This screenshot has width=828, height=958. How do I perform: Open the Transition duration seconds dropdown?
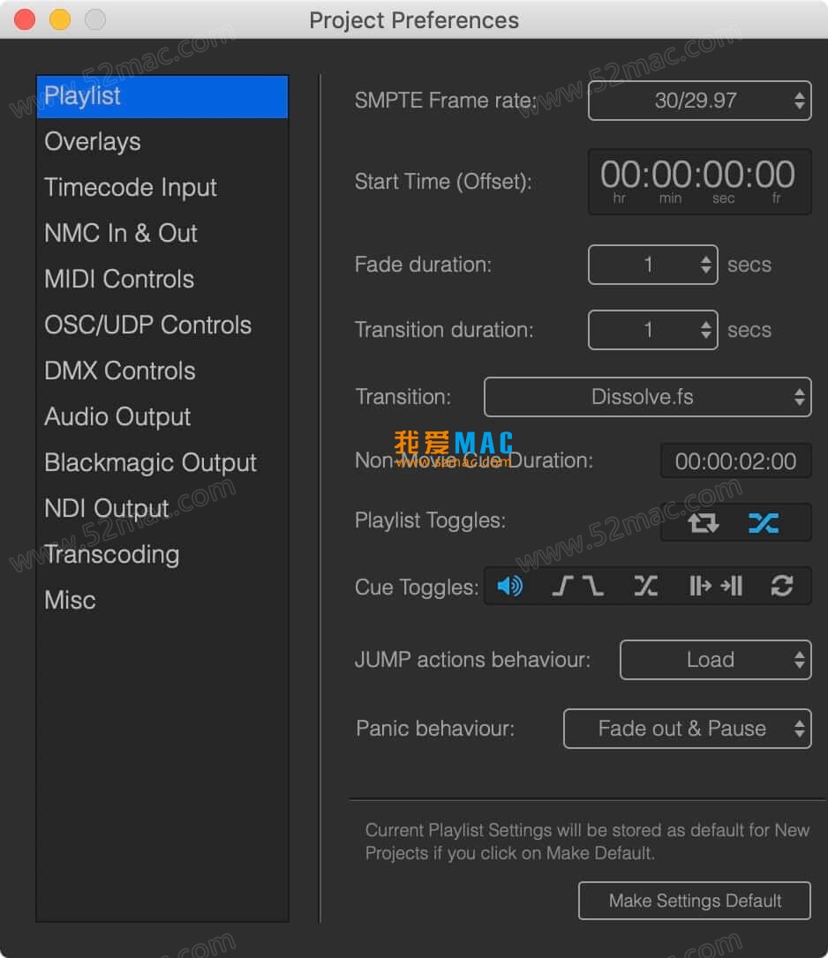[x=652, y=330]
